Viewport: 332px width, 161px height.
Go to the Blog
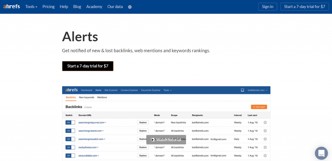[x=77, y=7]
